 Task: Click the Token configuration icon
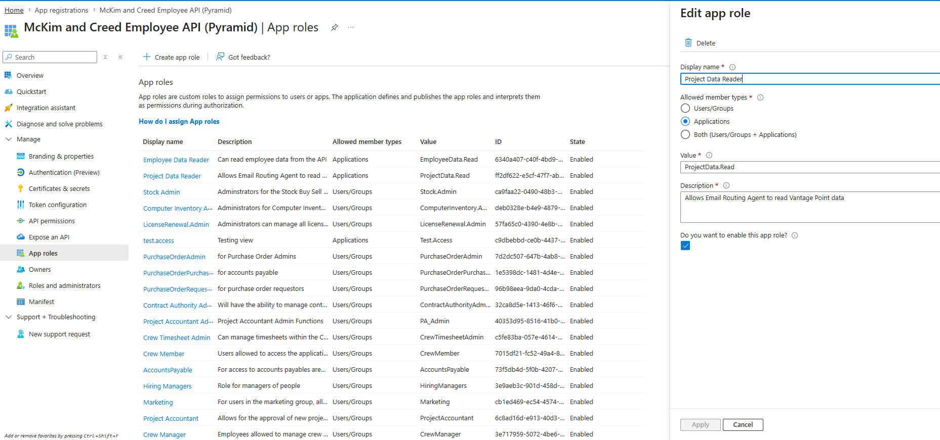click(x=21, y=205)
